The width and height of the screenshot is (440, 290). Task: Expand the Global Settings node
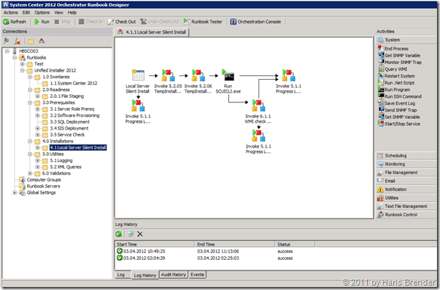(x=14, y=193)
